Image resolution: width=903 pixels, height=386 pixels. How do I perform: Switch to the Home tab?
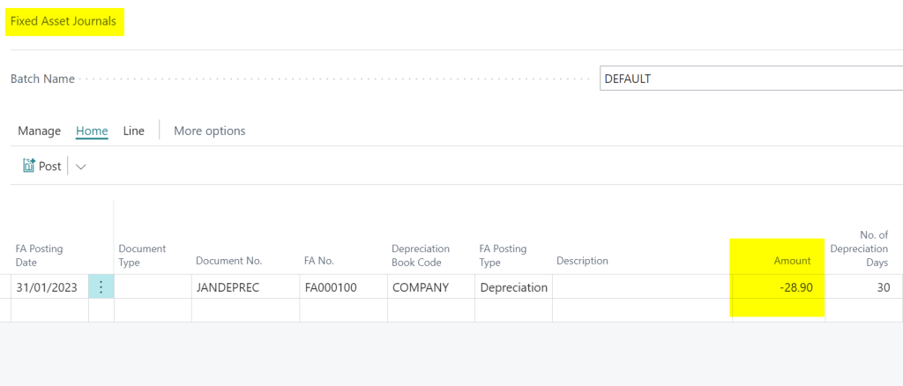click(92, 130)
